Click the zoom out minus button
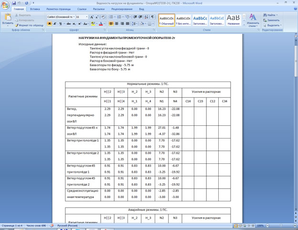Screen dimensions: 298x230 (267, 226)
